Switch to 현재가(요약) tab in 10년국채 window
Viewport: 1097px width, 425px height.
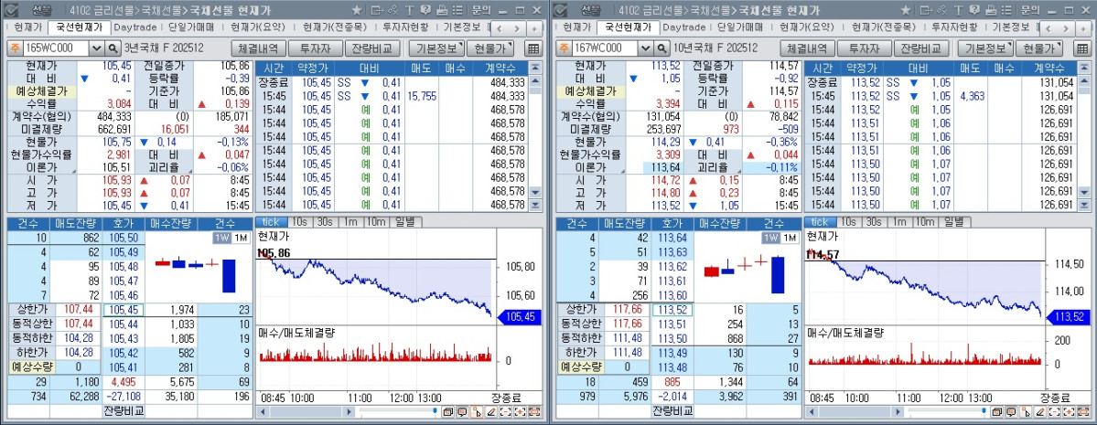tap(806, 28)
